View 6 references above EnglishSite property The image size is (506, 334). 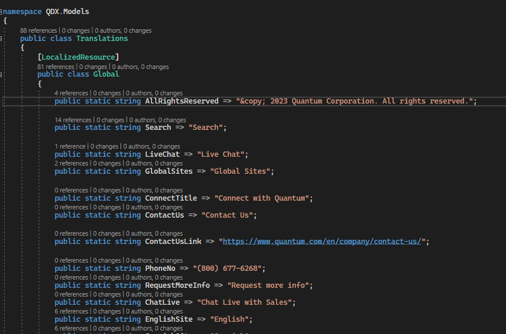[x=71, y=311]
